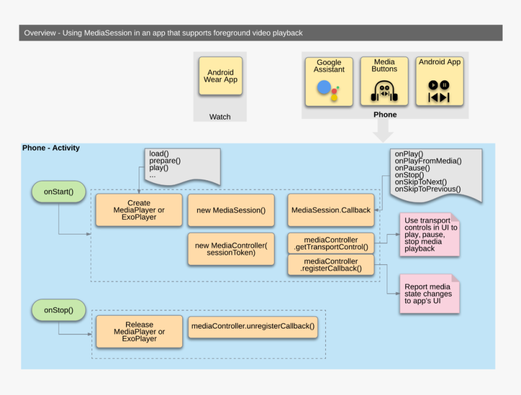Click the Phone - Activity heading
Viewport: 521px width, 395px height.
click(x=51, y=148)
